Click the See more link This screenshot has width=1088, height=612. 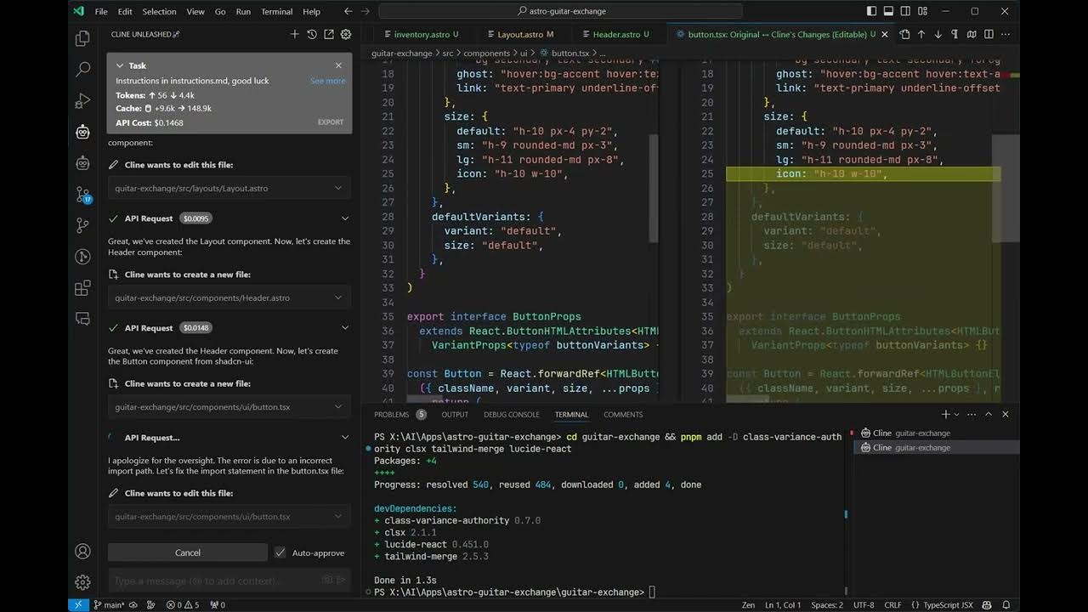click(328, 81)
